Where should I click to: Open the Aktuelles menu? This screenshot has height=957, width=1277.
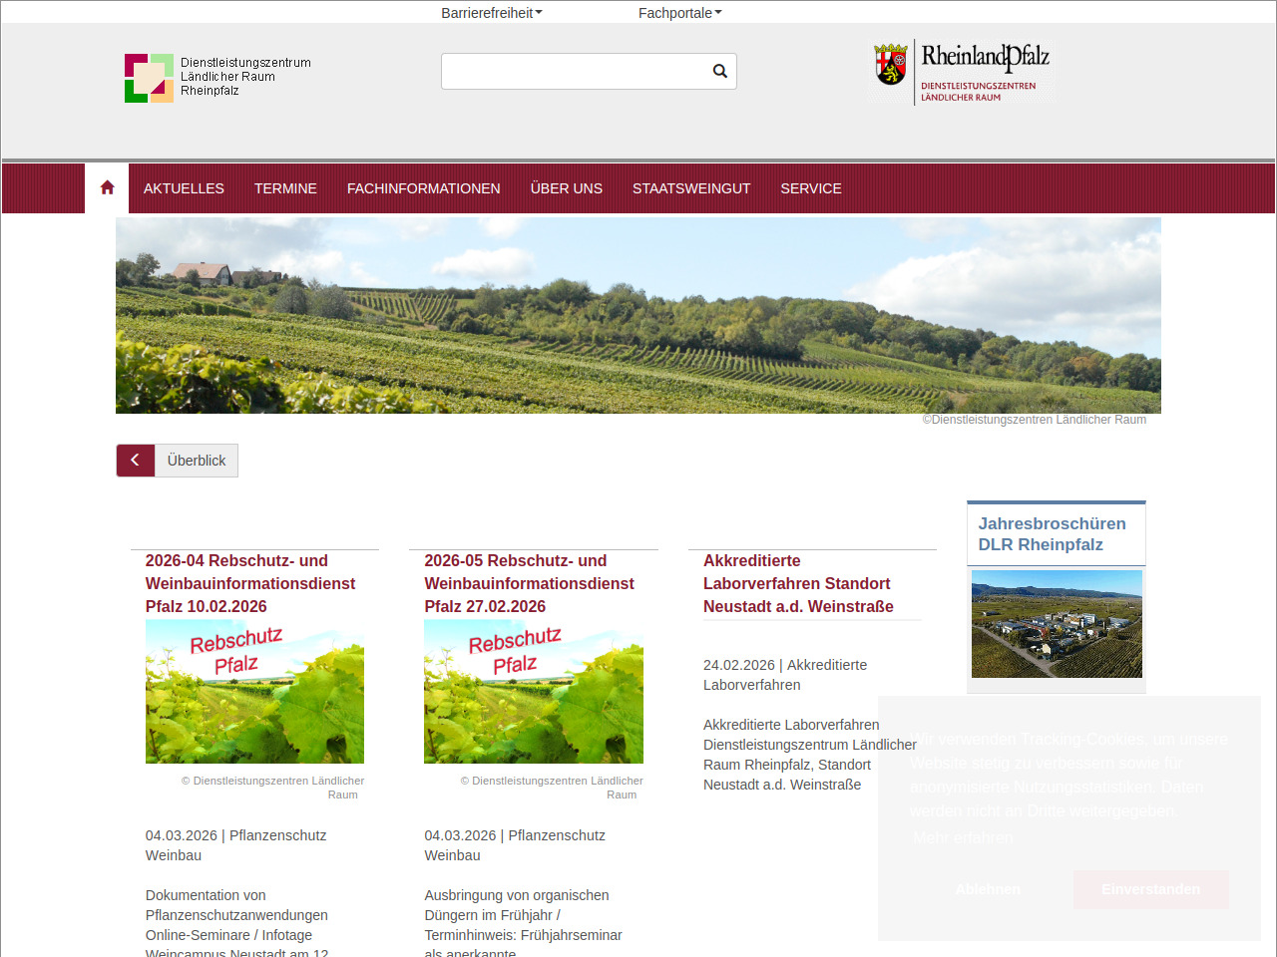click(184, 188)
